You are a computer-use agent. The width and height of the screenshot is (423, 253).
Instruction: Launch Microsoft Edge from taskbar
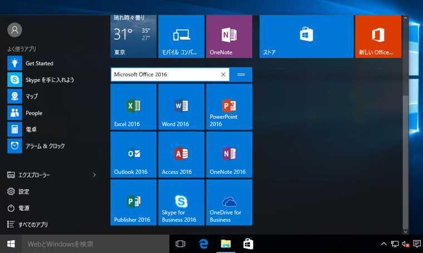[x=203, y=244]
